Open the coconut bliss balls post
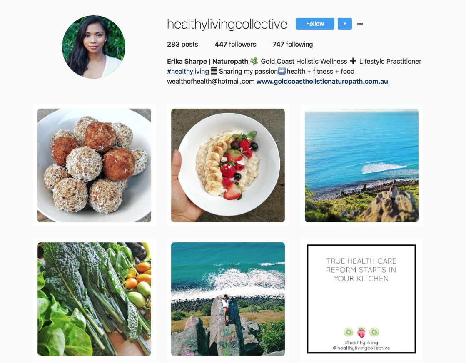Image resolution: width=466 pixels, height=363 pixels. point(94,165)
